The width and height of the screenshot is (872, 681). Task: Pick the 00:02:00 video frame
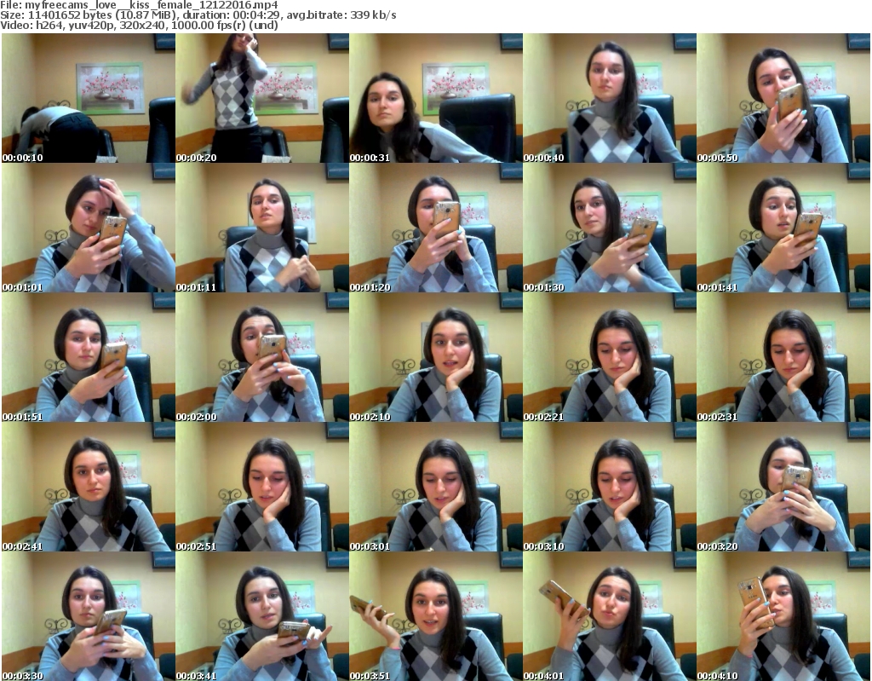(x=262, y=357)
